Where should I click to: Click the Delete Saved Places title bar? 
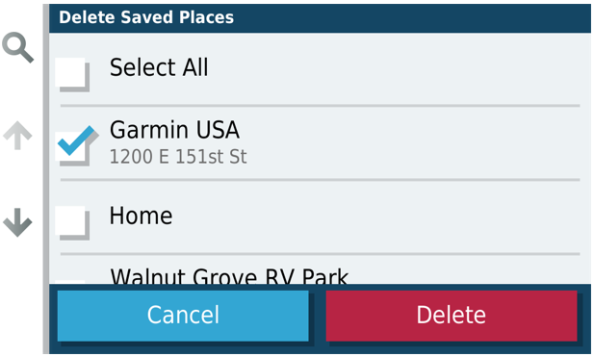[x=320, y=17]
